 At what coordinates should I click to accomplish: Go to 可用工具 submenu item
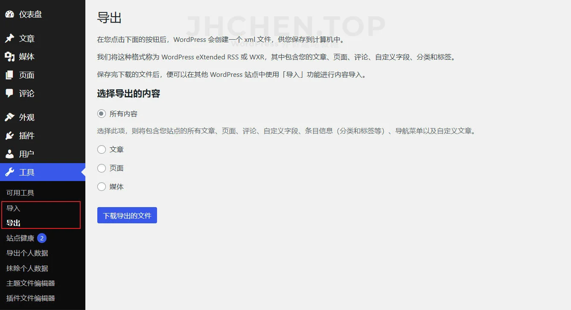click(x=20, y=193)
